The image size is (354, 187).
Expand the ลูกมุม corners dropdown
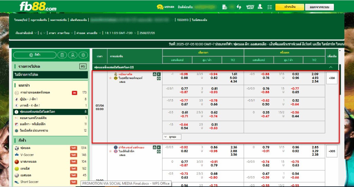point(172,137)
